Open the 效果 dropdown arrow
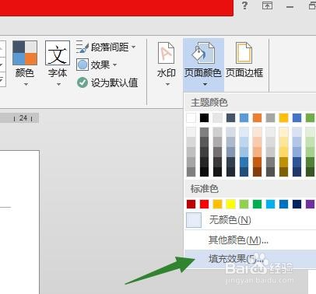Viewport: 316px width, 294px height. (114, 65)
